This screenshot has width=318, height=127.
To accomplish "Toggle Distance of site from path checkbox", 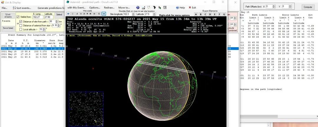I will tap(21, 22).
